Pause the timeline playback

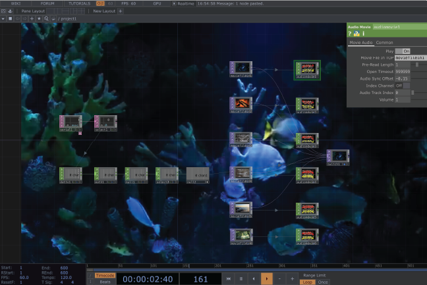(x=241, y=278)
